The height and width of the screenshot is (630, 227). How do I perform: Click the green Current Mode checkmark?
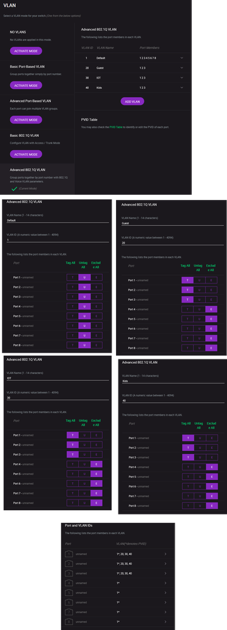click(14, 188)
